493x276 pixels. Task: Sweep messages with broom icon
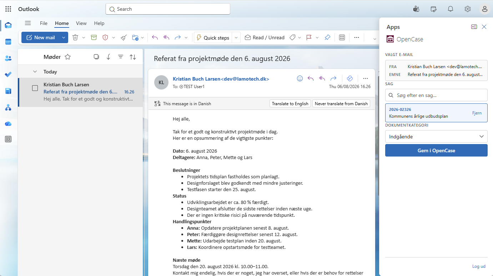[x=124, y=37]
